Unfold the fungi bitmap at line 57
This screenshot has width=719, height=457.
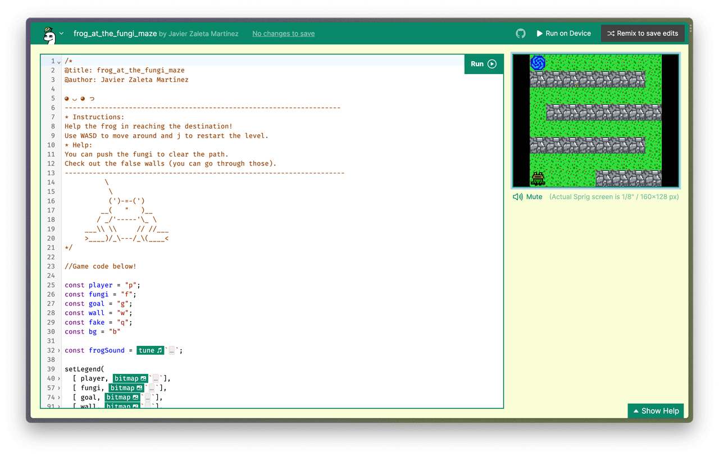[x=59, y=388]
